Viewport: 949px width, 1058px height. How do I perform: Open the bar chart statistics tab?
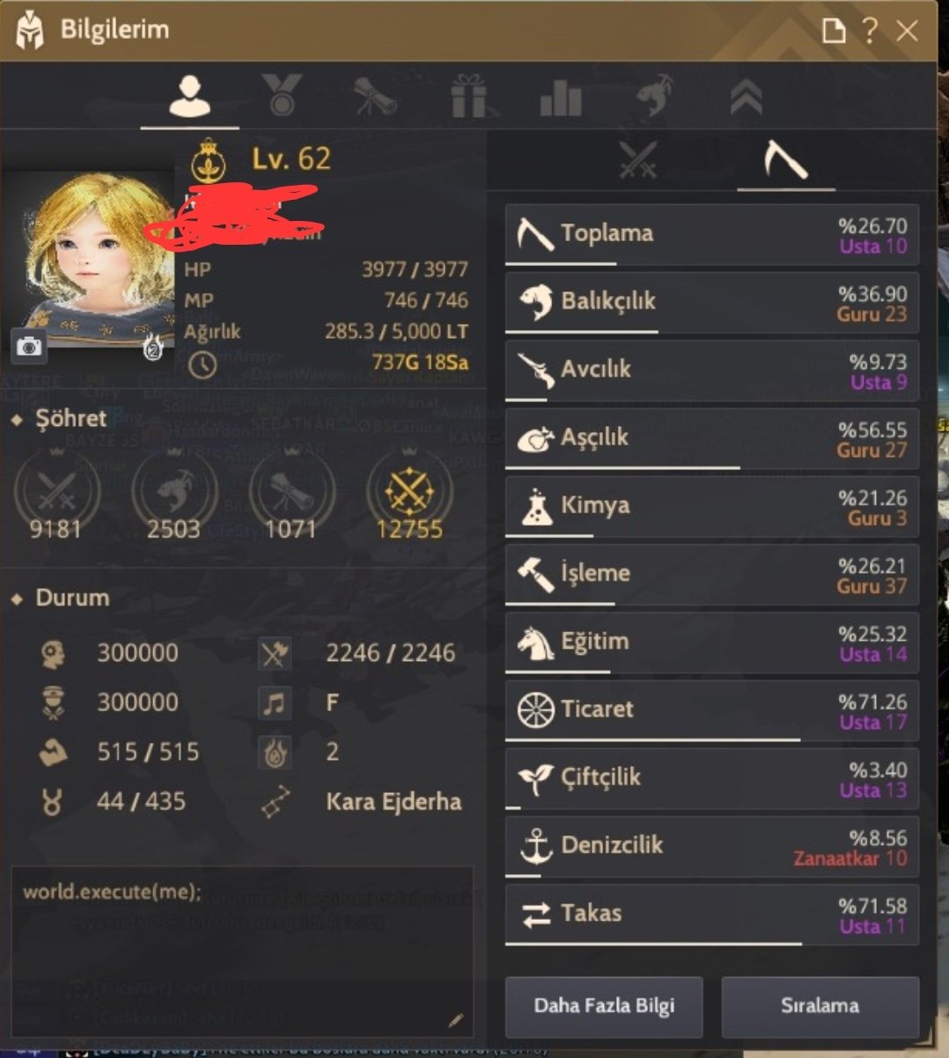[x=561, y=98]
